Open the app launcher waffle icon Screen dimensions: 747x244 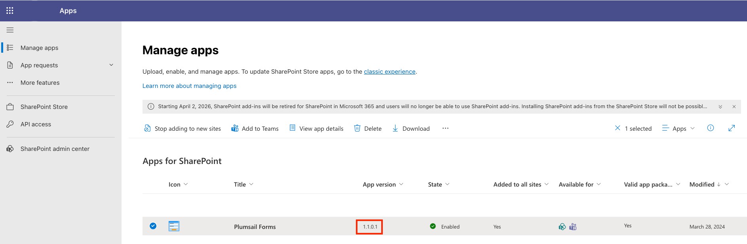pos(10,11)
